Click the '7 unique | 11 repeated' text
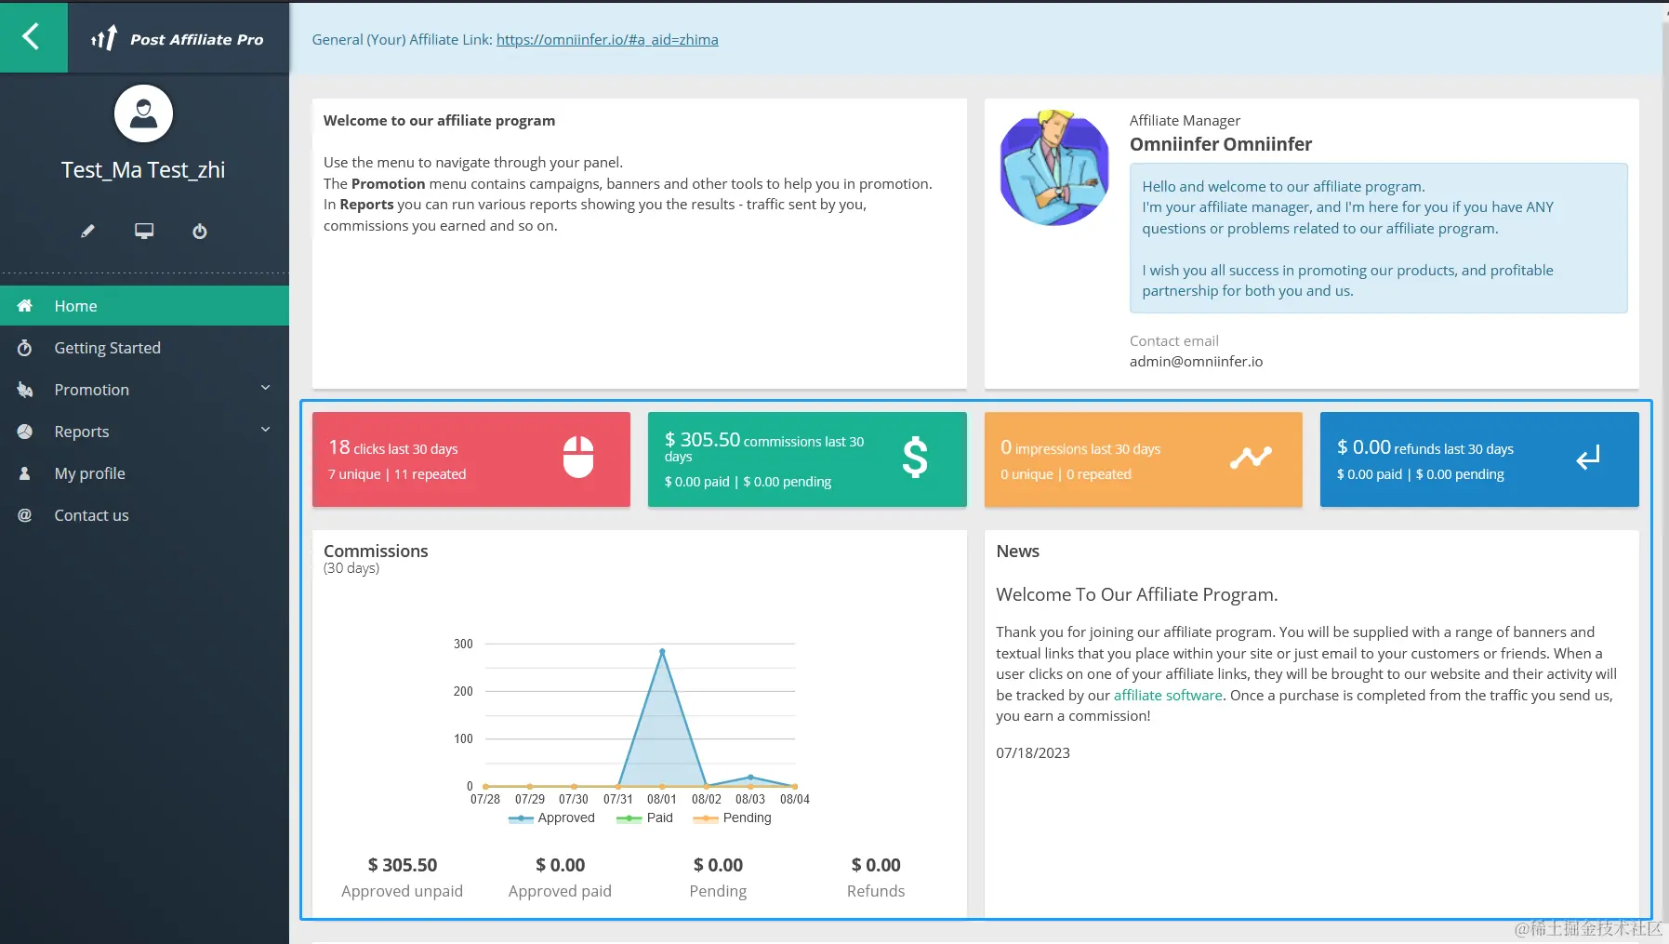The height and width of the screenshot is (944, 1669). [397, 474]
